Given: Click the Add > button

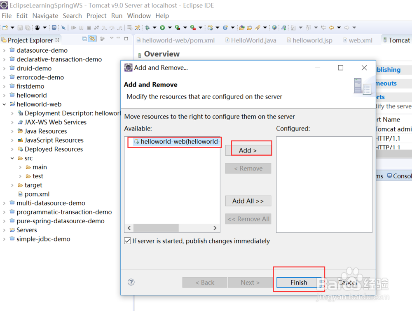Looking at the screenshot, I should coord(248,150).
